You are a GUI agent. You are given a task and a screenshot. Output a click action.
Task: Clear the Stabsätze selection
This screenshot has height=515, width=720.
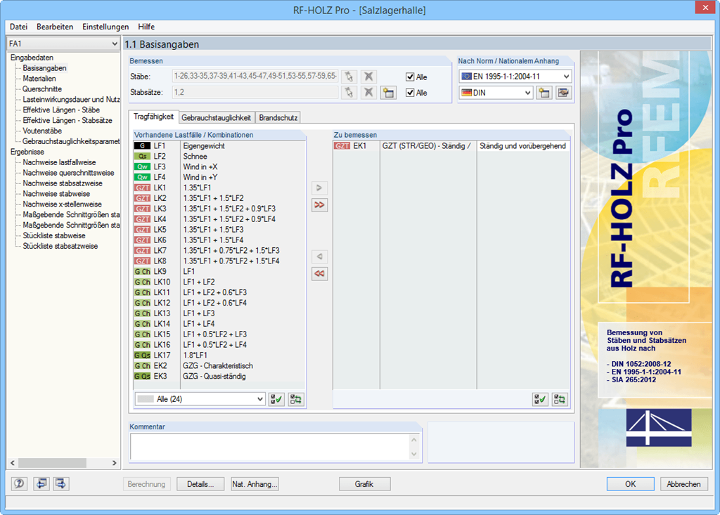point(368,93)
